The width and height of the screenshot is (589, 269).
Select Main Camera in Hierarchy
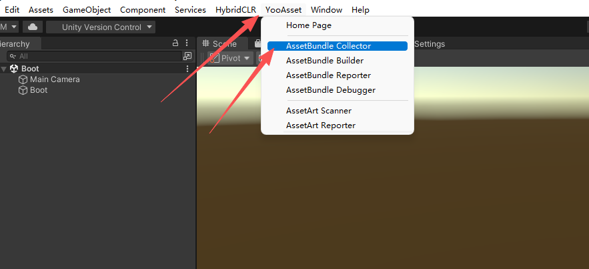[55, 79]
